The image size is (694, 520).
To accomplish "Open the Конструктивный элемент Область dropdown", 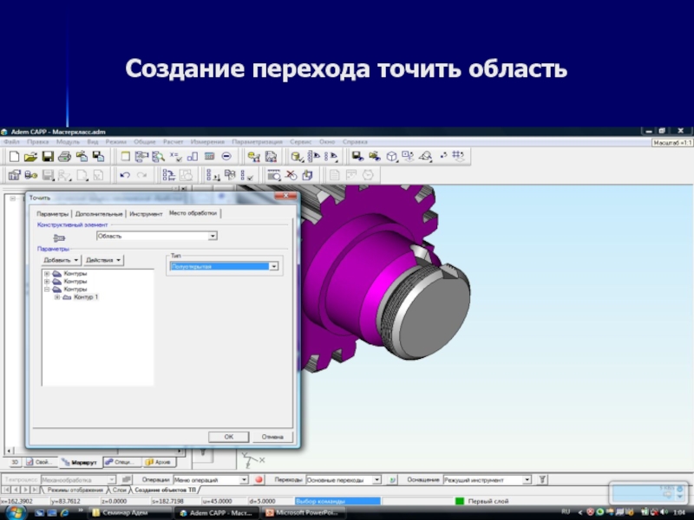I will click(x=213, y=236).
